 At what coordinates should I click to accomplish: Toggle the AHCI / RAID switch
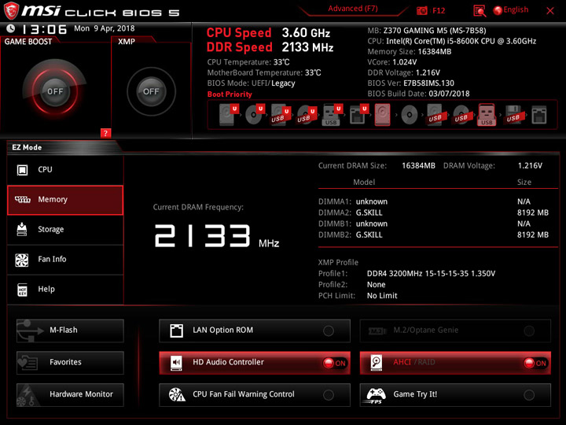455,363
